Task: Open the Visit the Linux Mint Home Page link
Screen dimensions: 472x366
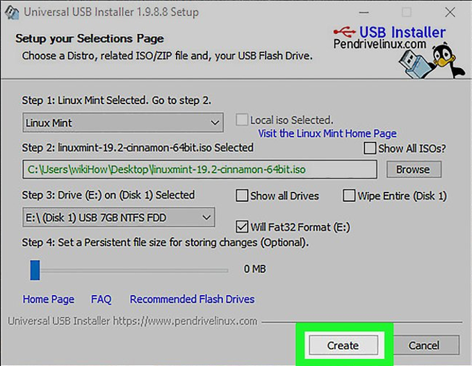Action: (327, 133)
